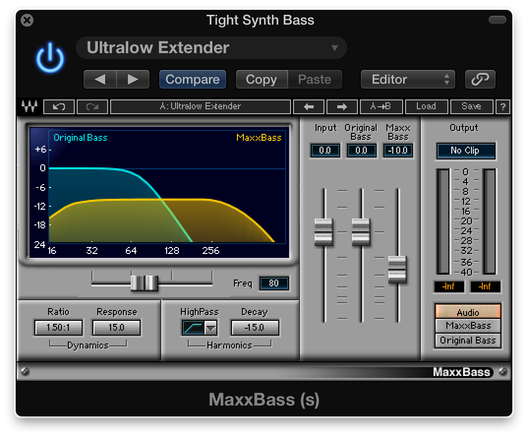Click the Original Bass graph label

pos(81,138)
